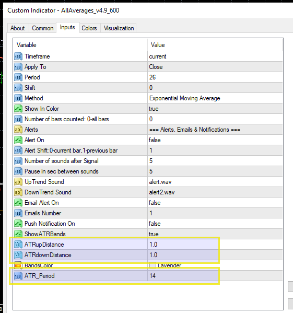Click the ShowATRBands boolean icon
This screenshot has height=313, width=293.
[x=18, y=234]
